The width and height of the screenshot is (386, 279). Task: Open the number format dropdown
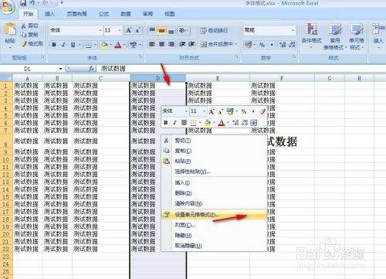tap(293, 30)
